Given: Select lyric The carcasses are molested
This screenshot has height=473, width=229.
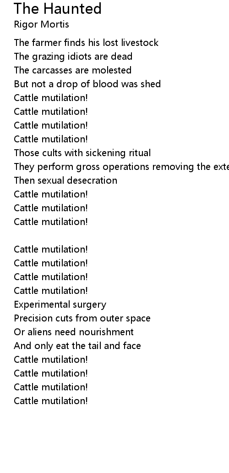Looking at the screenshot, I should pos(72,70).
